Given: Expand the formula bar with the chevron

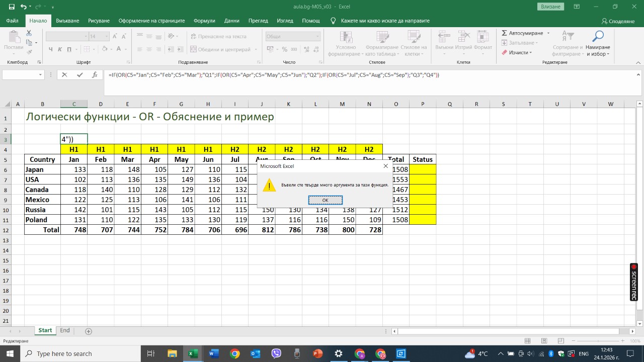Looking at the screenshot, I should [x=637, y=75].
